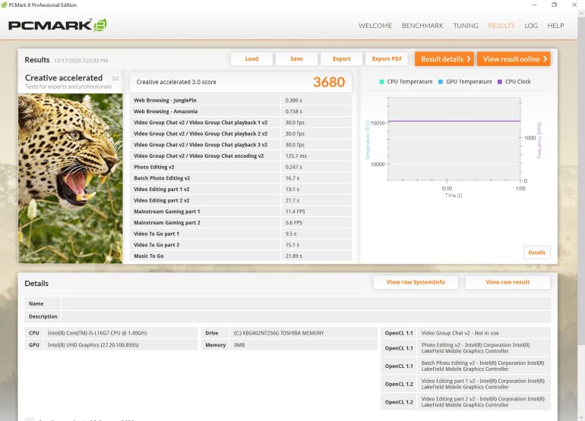
Task: Click the 125.7 ms value
Action: click(296, 156)
